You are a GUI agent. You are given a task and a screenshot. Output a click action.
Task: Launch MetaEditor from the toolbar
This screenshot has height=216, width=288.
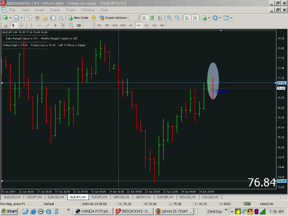(94, 18)
